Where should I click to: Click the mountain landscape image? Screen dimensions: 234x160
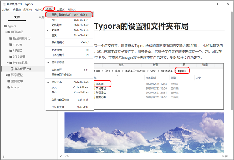coord(144,133)
